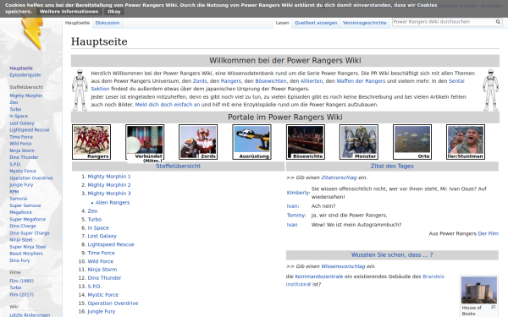
Task: Open Dino Thunder sidebar link
Action: pyautogui.click(x=24, y=157)
